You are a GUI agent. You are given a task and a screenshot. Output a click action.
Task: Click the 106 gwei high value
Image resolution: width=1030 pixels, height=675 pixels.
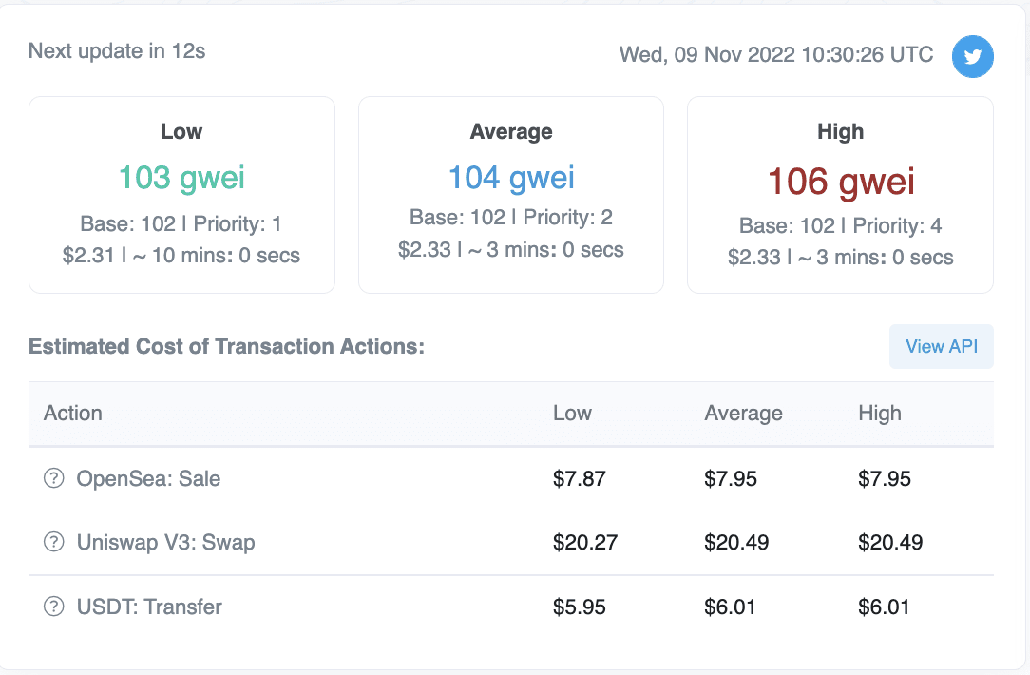pos(840,180)
